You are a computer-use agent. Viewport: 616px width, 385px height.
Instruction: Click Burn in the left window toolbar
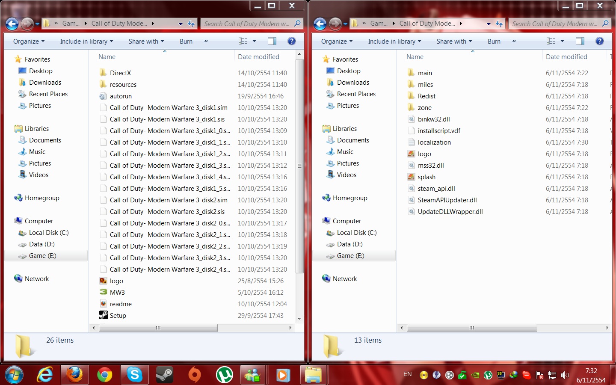(x=186, y=41)
